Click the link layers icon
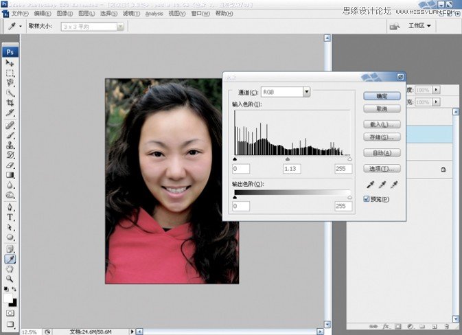 point(373,326)
